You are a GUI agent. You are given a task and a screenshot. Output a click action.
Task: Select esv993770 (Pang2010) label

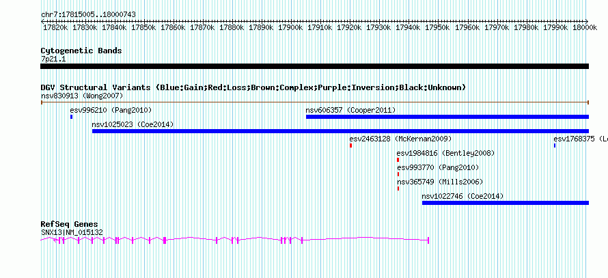pyautogui.click(x=438, y=167)
